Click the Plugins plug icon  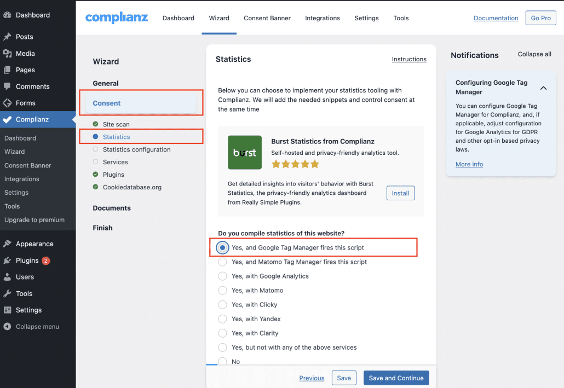coord(7,260)
